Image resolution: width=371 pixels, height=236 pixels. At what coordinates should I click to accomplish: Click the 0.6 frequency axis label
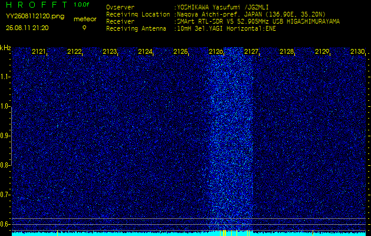(5, 224)
